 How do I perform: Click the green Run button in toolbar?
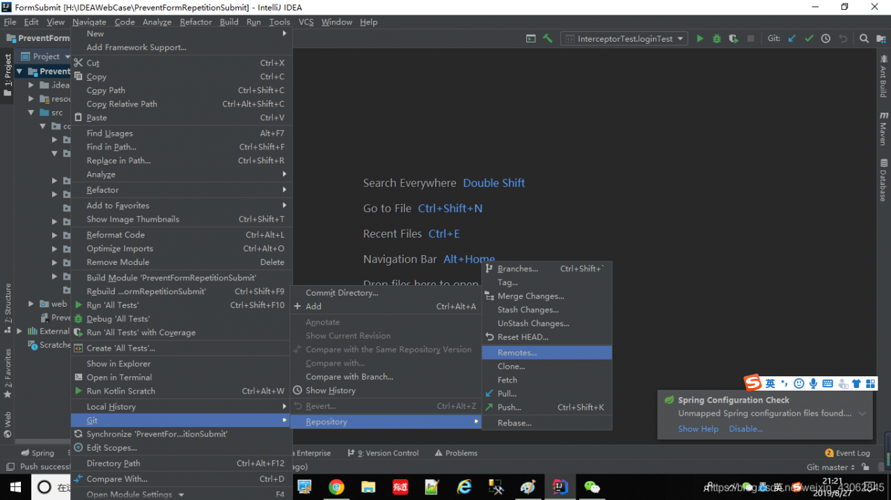point(700,39)
